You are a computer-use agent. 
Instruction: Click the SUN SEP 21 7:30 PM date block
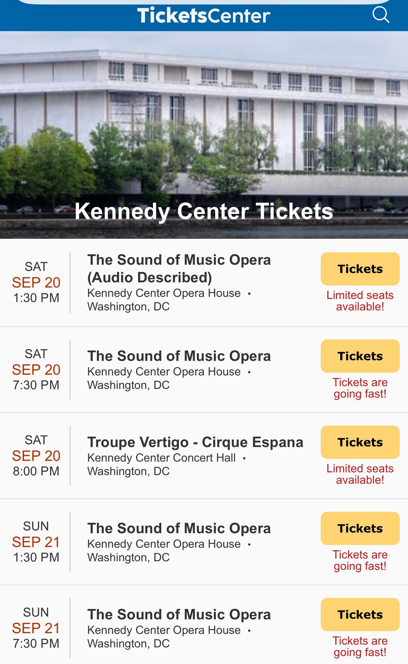click(36, 628)
